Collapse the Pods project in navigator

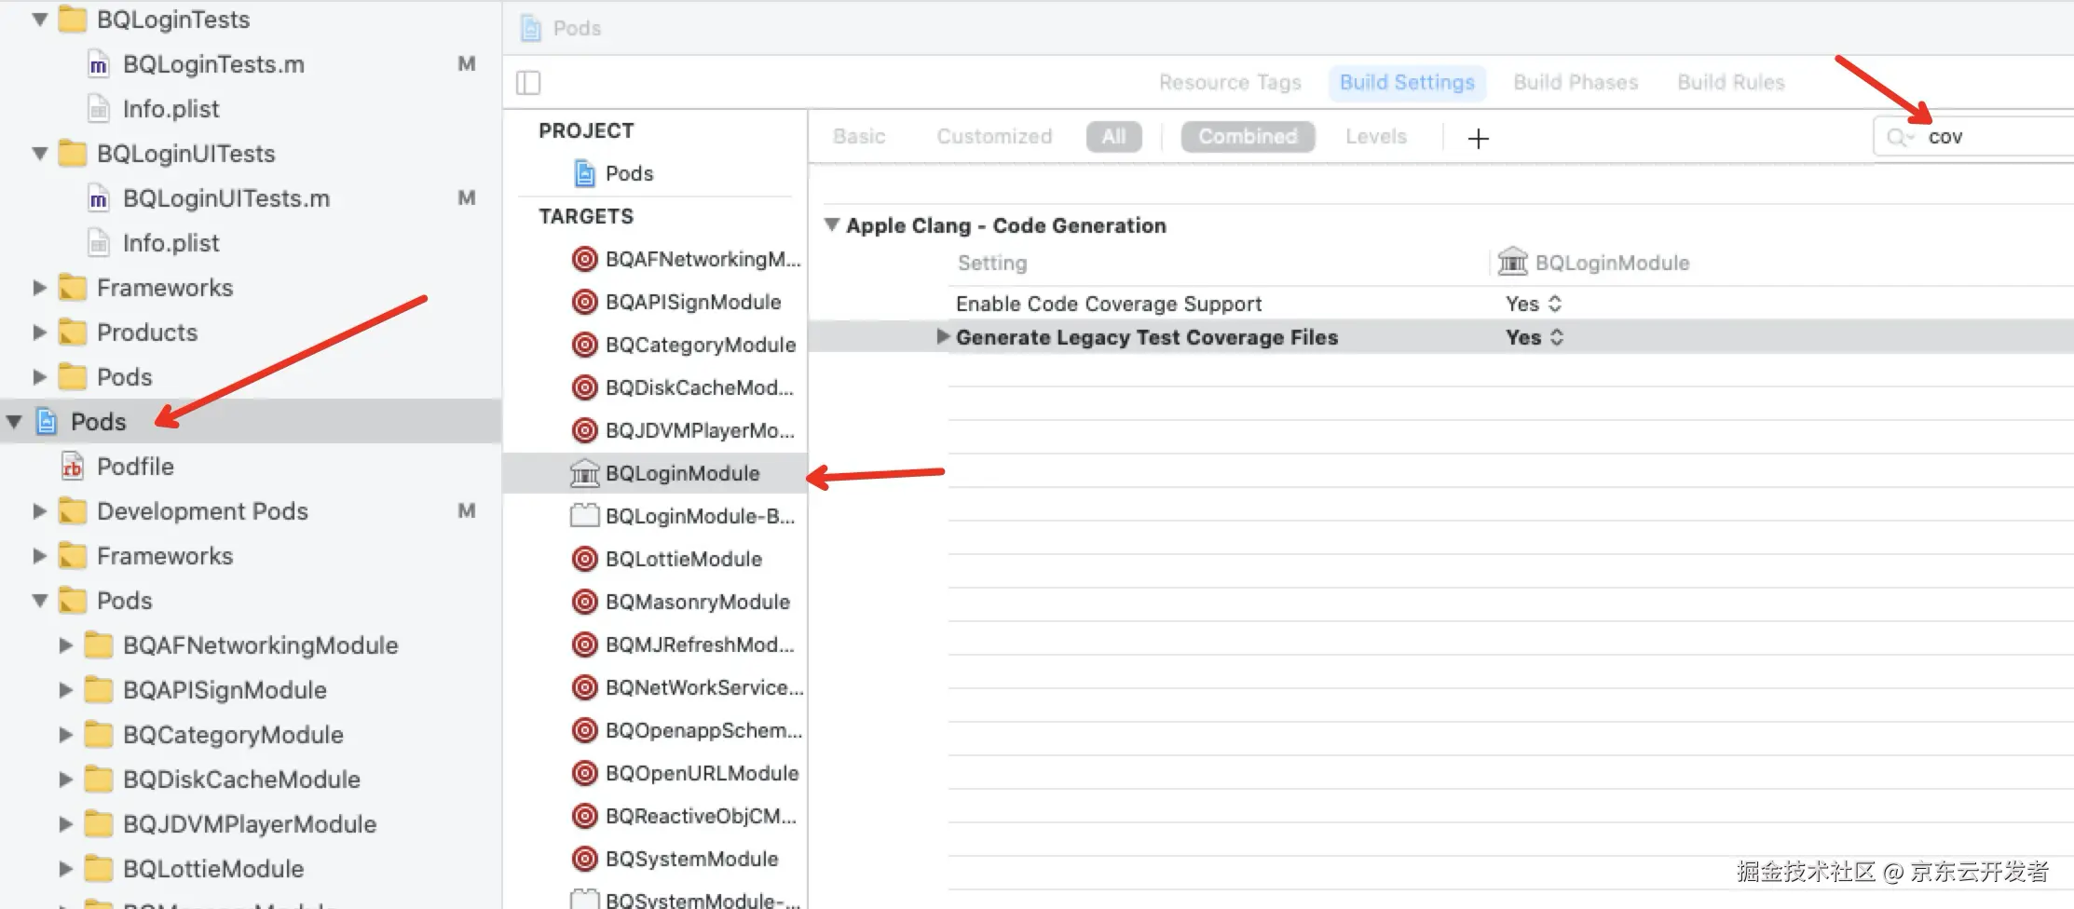14,422
